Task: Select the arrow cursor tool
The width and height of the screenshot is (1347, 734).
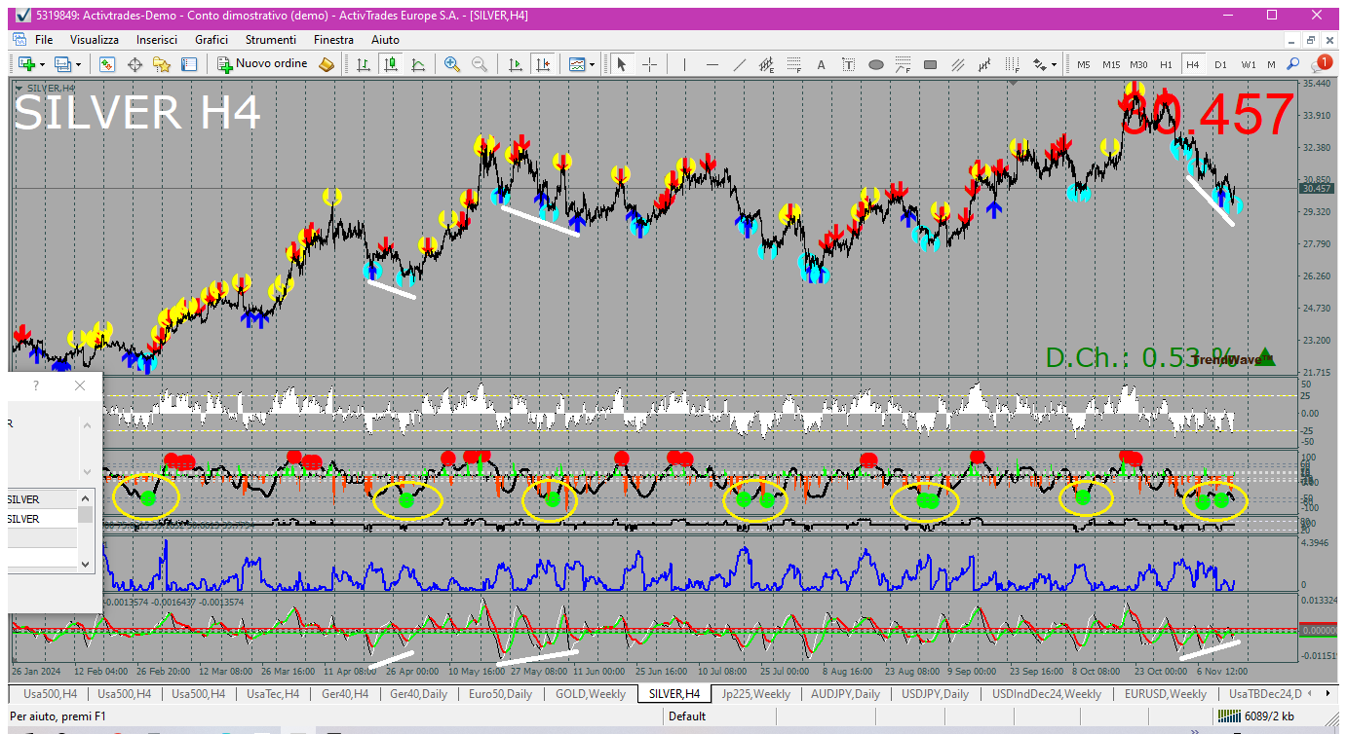Action: (621, 64)
